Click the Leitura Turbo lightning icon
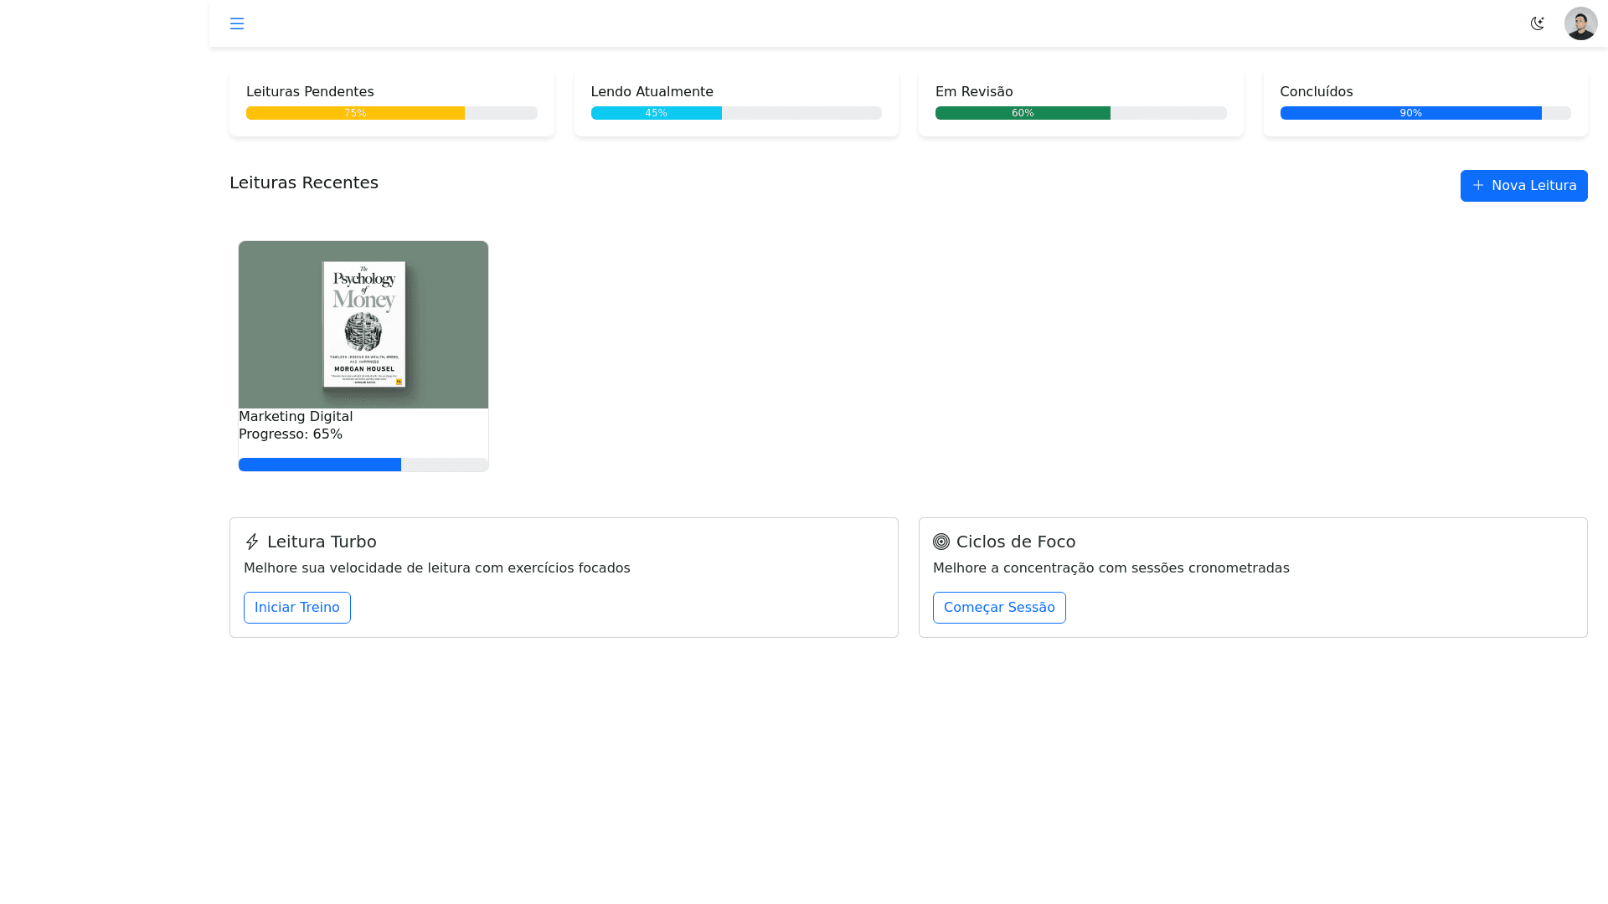This screenshot has width=1608, height=904. tap(252, 542)
